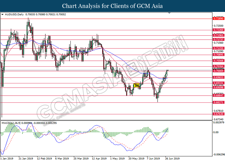Click the chart shift triangle marker at top
Screen dimensions: 225x161
click(x=169, y=13)
